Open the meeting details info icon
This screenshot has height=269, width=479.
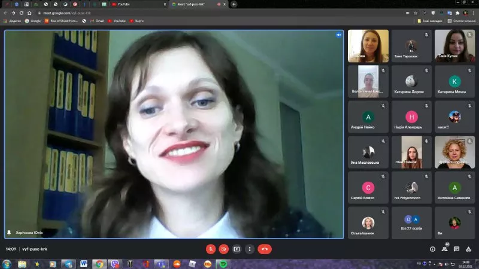coord(432,249)
